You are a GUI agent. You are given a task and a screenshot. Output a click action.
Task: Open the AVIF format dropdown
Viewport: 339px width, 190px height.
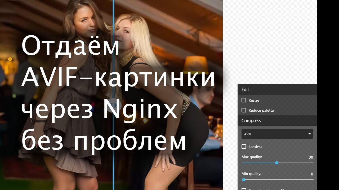(x=277, y=134)
